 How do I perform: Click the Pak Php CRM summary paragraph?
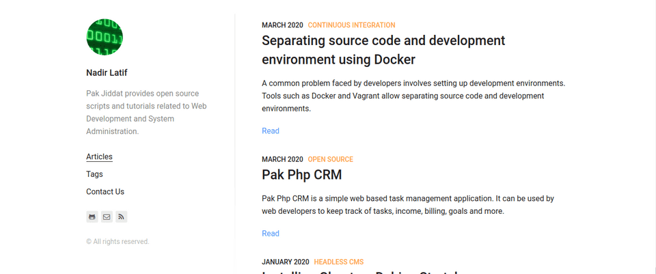coord(407,205)
